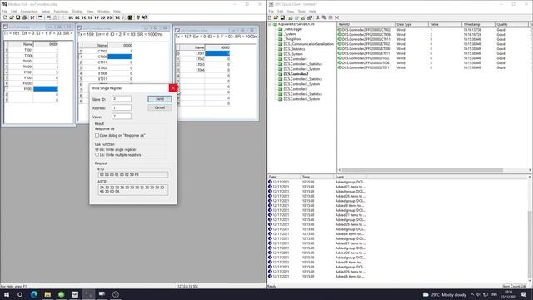This screenshot has height=300, width=533.
Task: Select function 23 button in Modbus Poll toolbar
Action: [109, 17]
